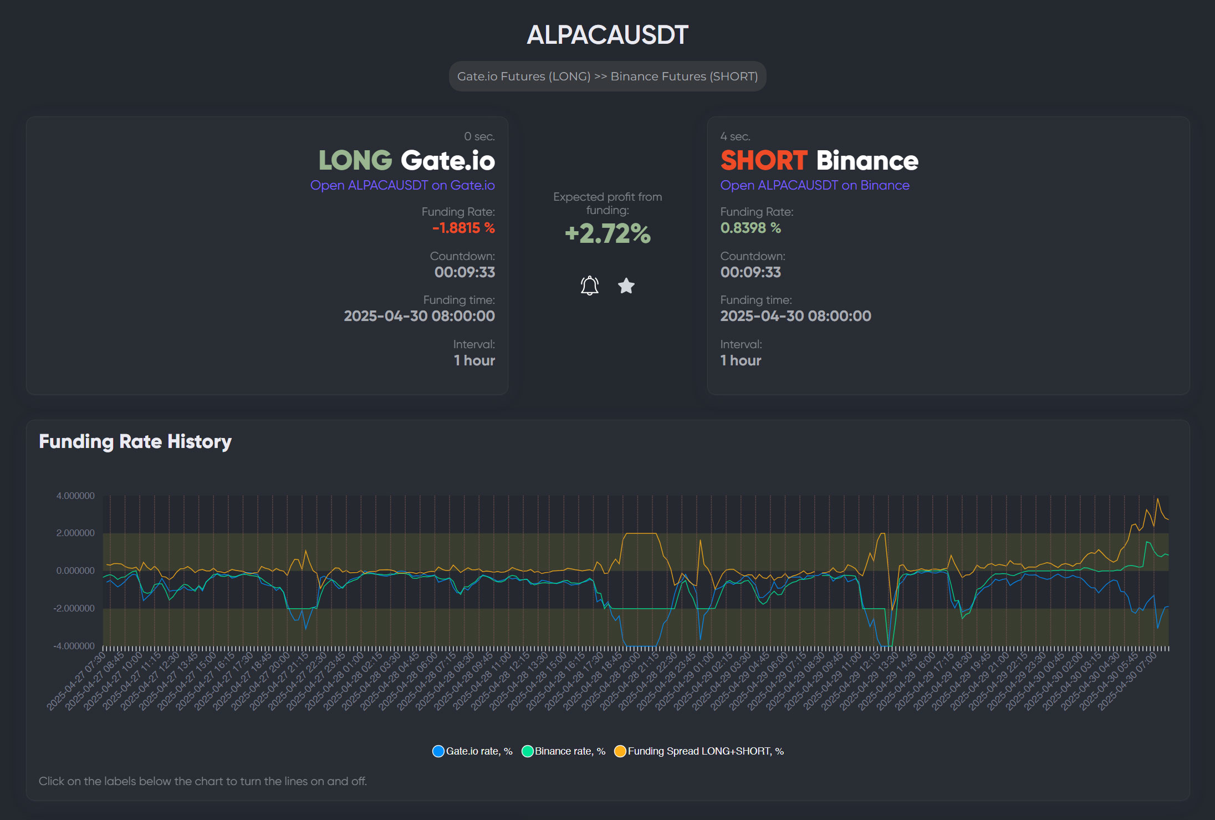
Task: Open ALPACAUSDT on Binance link
Action: point(814,185)
